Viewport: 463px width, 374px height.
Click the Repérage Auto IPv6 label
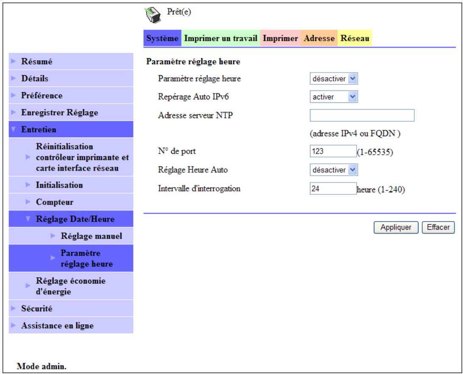(x=193, y=97)
